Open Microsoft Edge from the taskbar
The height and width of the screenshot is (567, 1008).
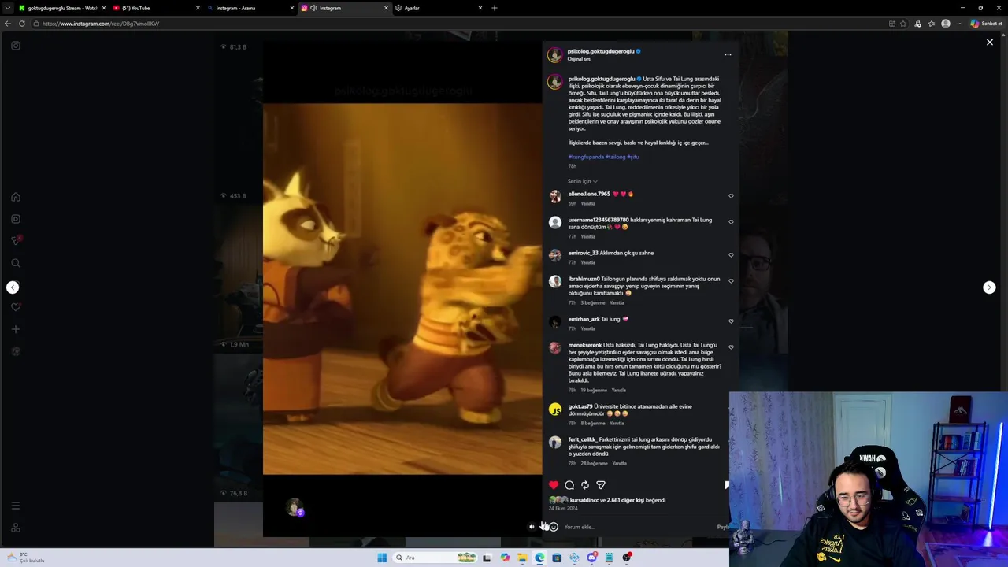pos(539,558)
